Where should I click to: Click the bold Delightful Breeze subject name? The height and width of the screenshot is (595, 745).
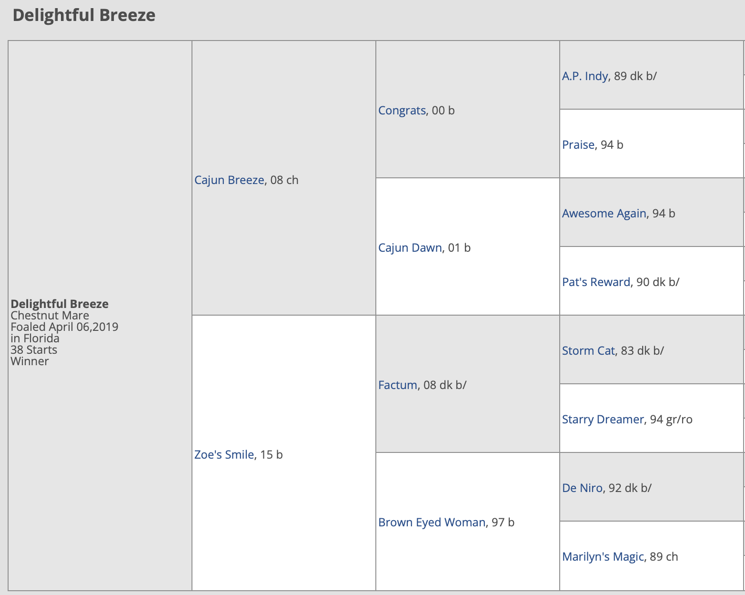[60, 304]
